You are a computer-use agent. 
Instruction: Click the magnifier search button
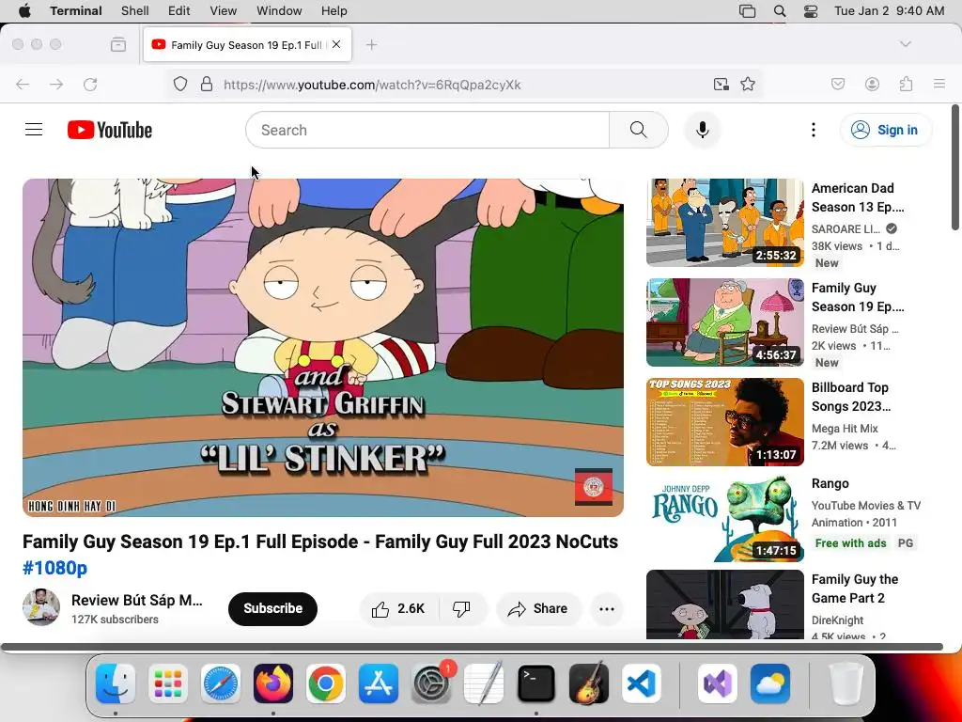tap(638, 130)
